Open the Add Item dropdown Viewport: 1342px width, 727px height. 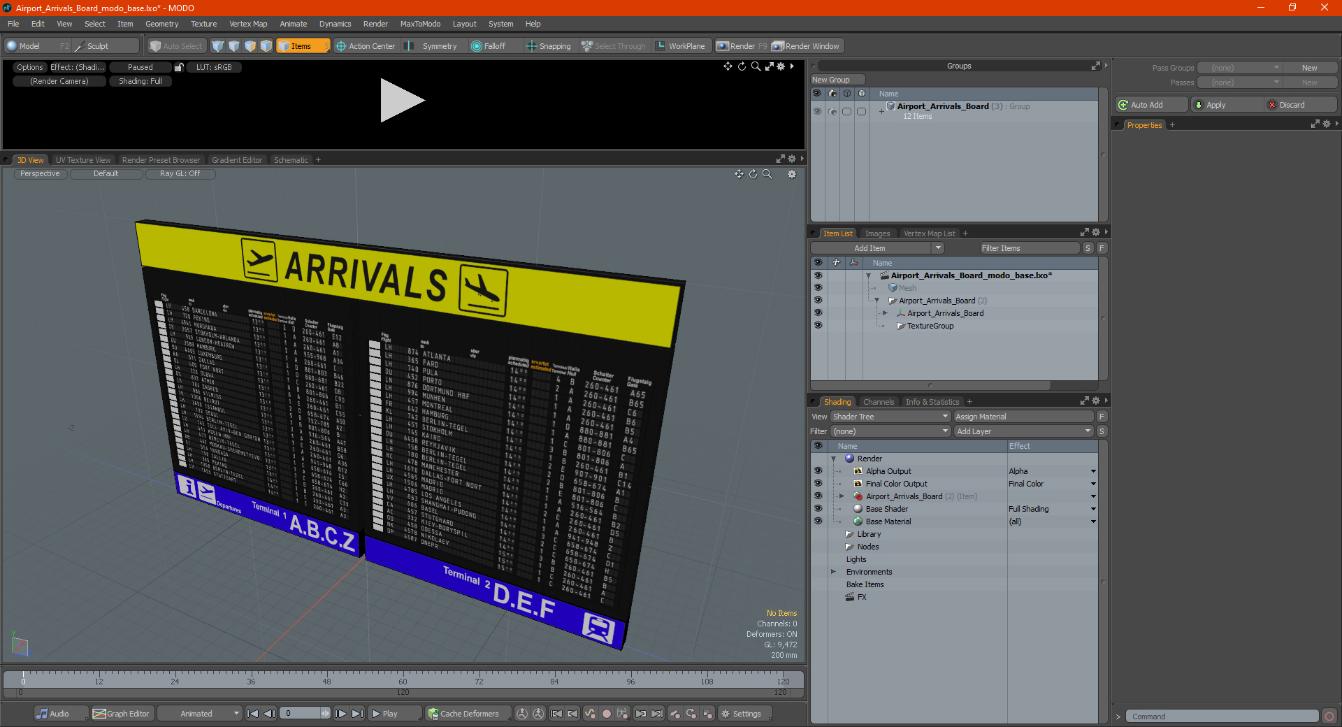click(x=878, y=248)
